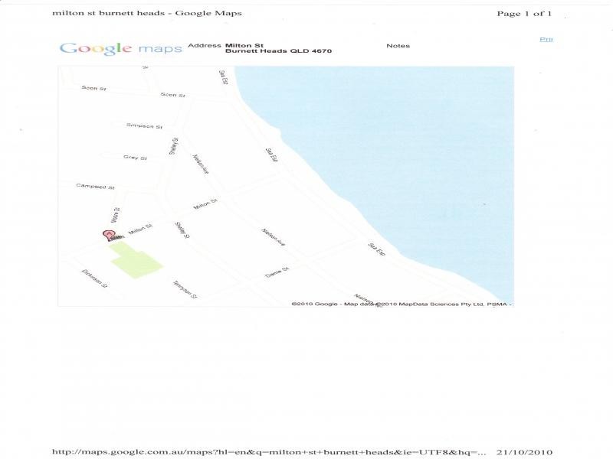This screenshot has width=613, height=459.
Task: Click the Dame St label
Action: coord(276,272)
